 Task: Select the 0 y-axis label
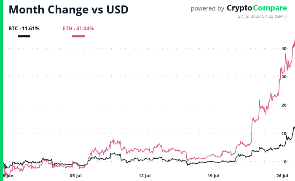[285, 162]
